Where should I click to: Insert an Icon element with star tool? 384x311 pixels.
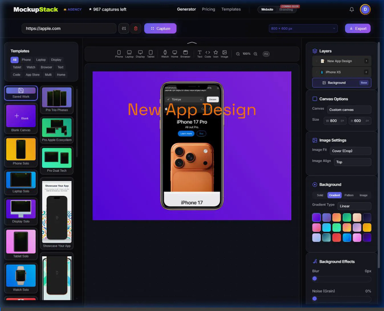pos(216,54)
